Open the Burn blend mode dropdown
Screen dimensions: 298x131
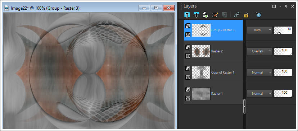(259, 30)
